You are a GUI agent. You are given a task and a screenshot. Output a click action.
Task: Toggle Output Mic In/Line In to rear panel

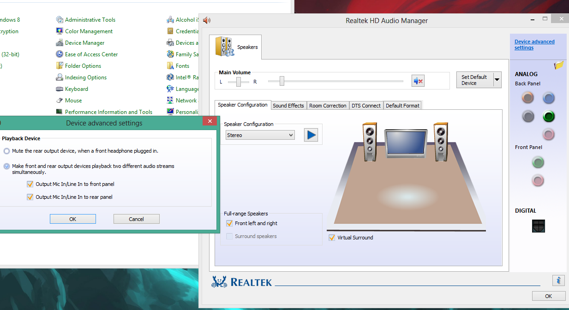30,197
